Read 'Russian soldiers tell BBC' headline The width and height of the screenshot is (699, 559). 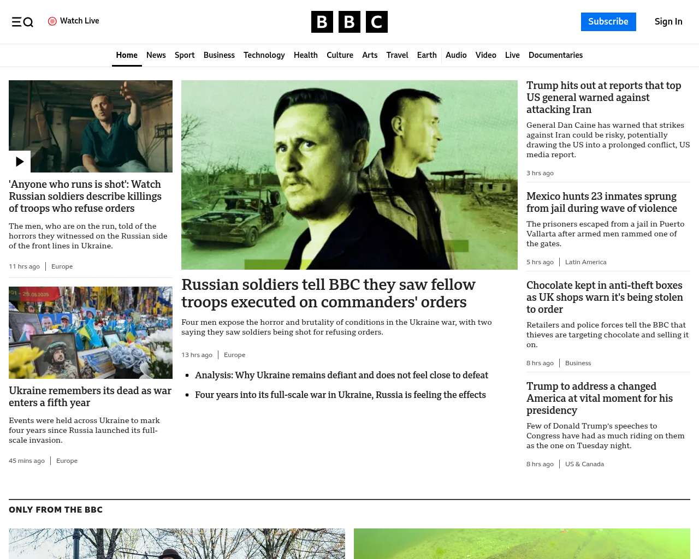tap(328, 293)
